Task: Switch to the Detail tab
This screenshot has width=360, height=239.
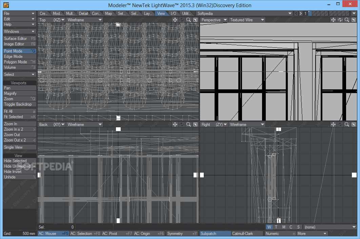Action: click(x=83, y=14)
